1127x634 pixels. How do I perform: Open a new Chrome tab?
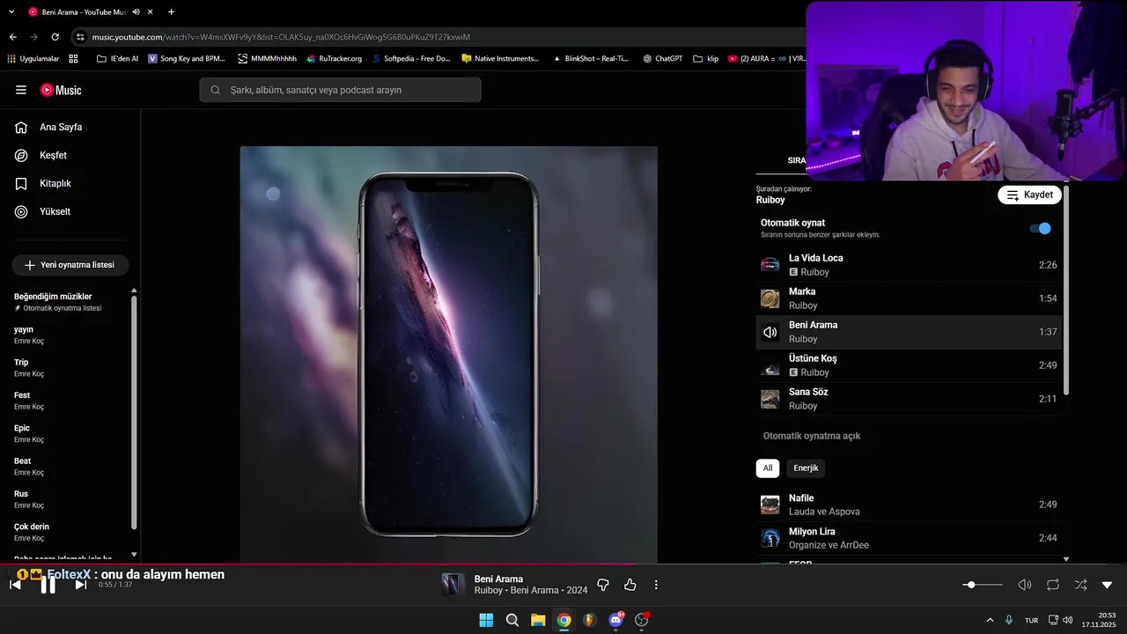171,11
